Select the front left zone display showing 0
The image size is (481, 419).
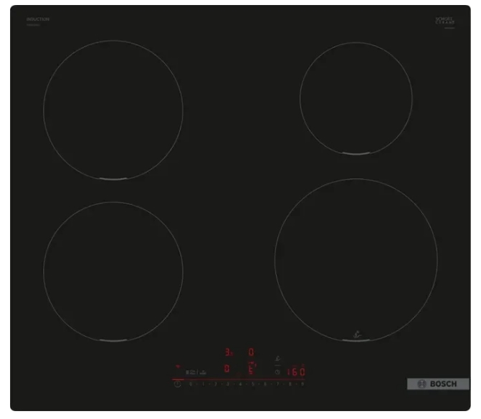(x=227, y=370)
